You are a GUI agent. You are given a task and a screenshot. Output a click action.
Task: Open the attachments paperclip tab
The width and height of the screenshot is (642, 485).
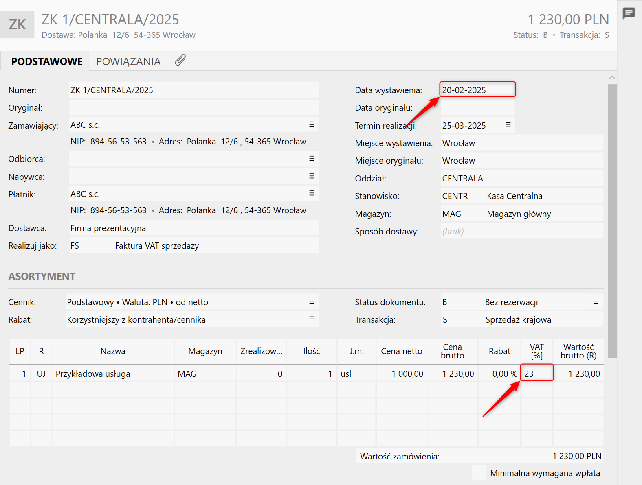[x=180, y=61]
